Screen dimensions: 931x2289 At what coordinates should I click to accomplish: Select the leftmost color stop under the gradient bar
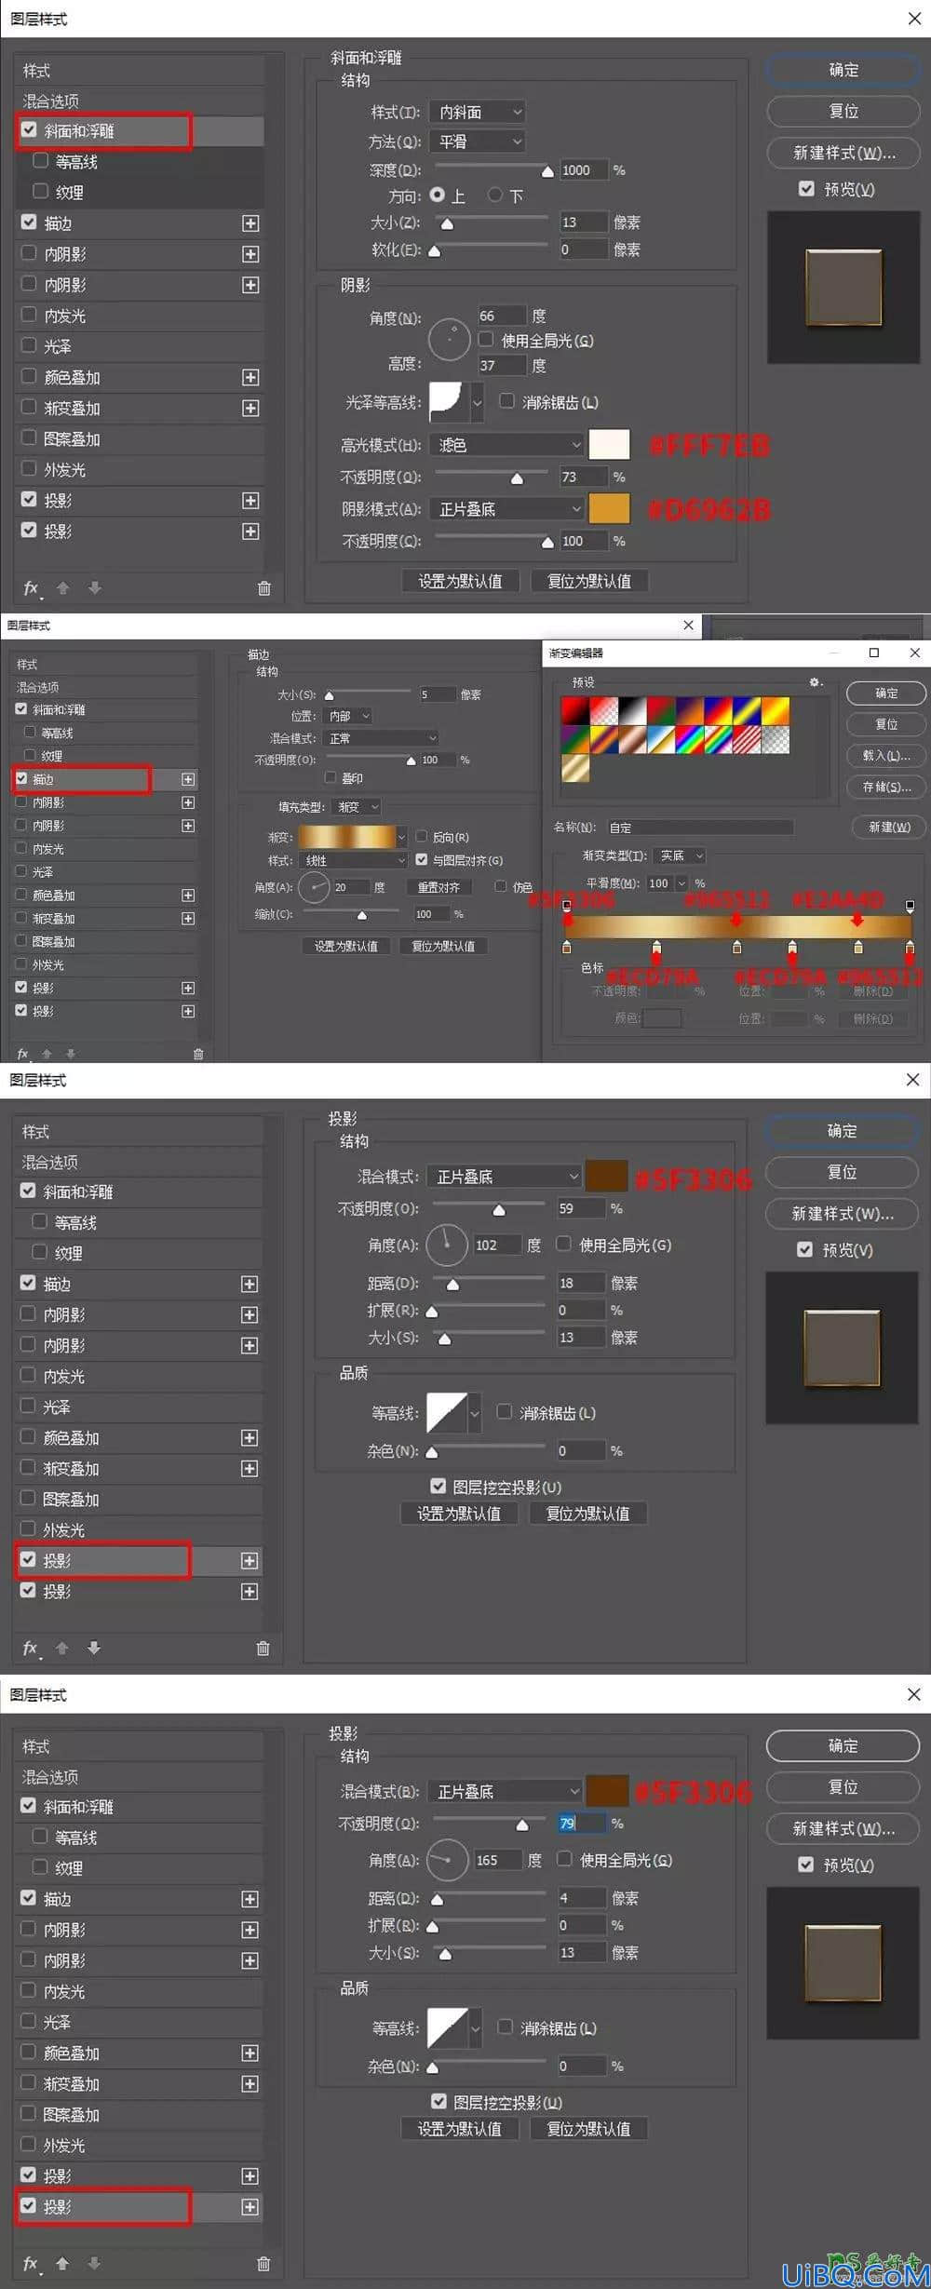[x=567, y=947]
